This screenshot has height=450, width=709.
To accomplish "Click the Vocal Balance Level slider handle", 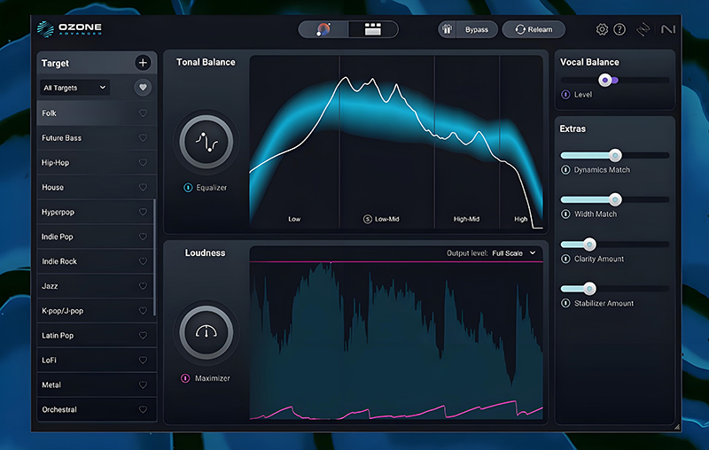I will 605,80.
